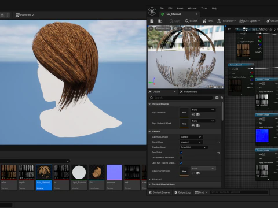Open the File menu
The image size is (278, 208).
(162, 8)
